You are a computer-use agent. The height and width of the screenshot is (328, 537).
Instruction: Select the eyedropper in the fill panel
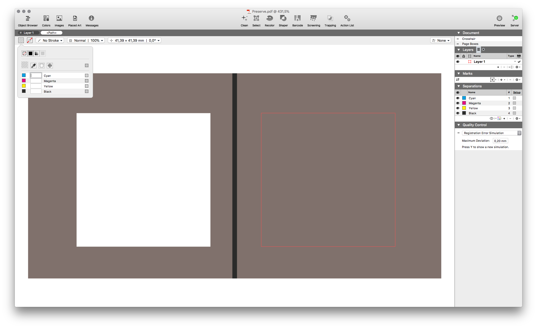point(33,65)
